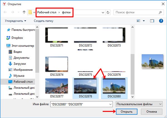
Task: Select the DSC02875 file name
Action: (85, 75)
